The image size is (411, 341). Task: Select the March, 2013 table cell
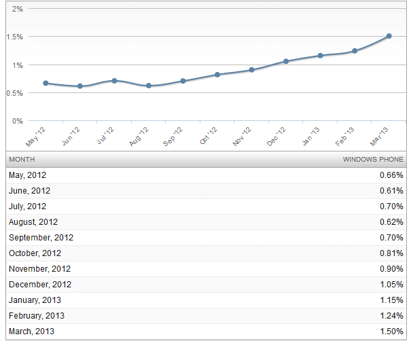click(x=31, y=331)
